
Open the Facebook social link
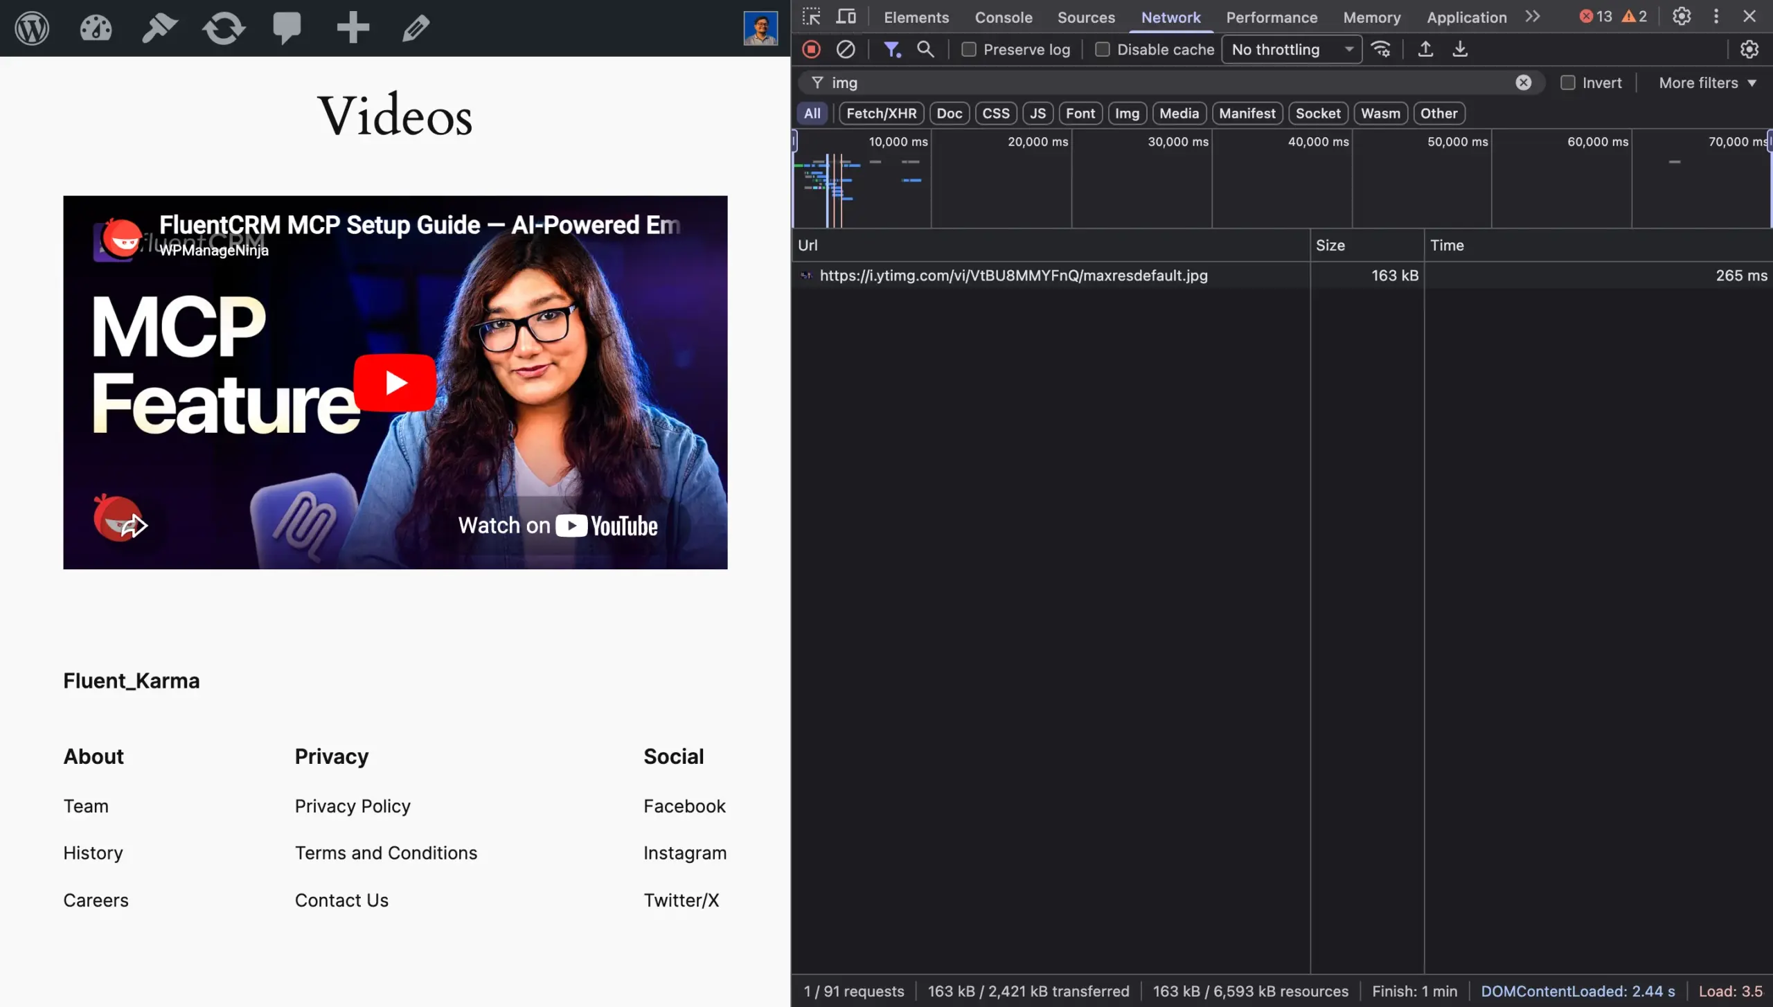pos(684,805)
